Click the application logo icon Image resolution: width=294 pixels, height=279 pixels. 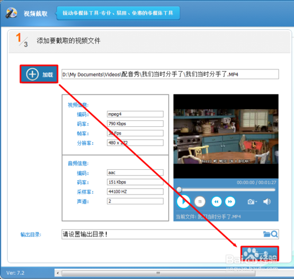point(11,13)
